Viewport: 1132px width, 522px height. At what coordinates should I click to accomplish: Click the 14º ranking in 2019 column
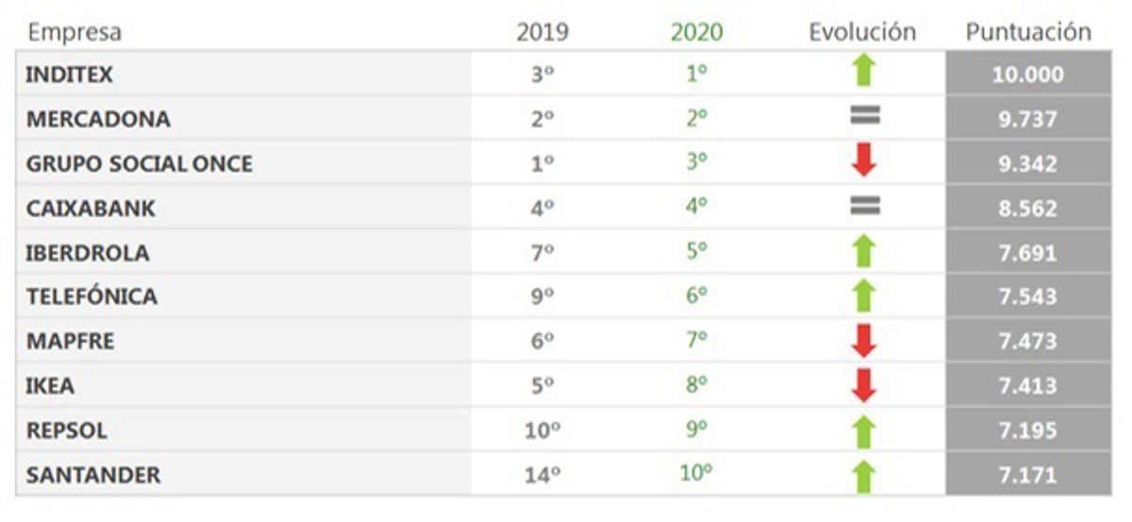[x=542, y=476]
